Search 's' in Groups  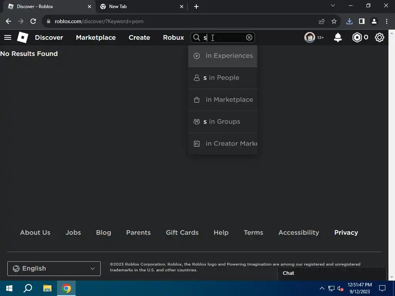tap(223, 121)
